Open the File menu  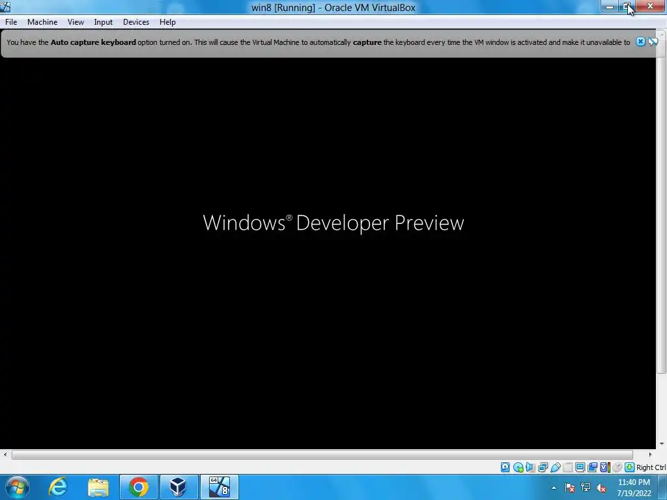coord(11,22)
